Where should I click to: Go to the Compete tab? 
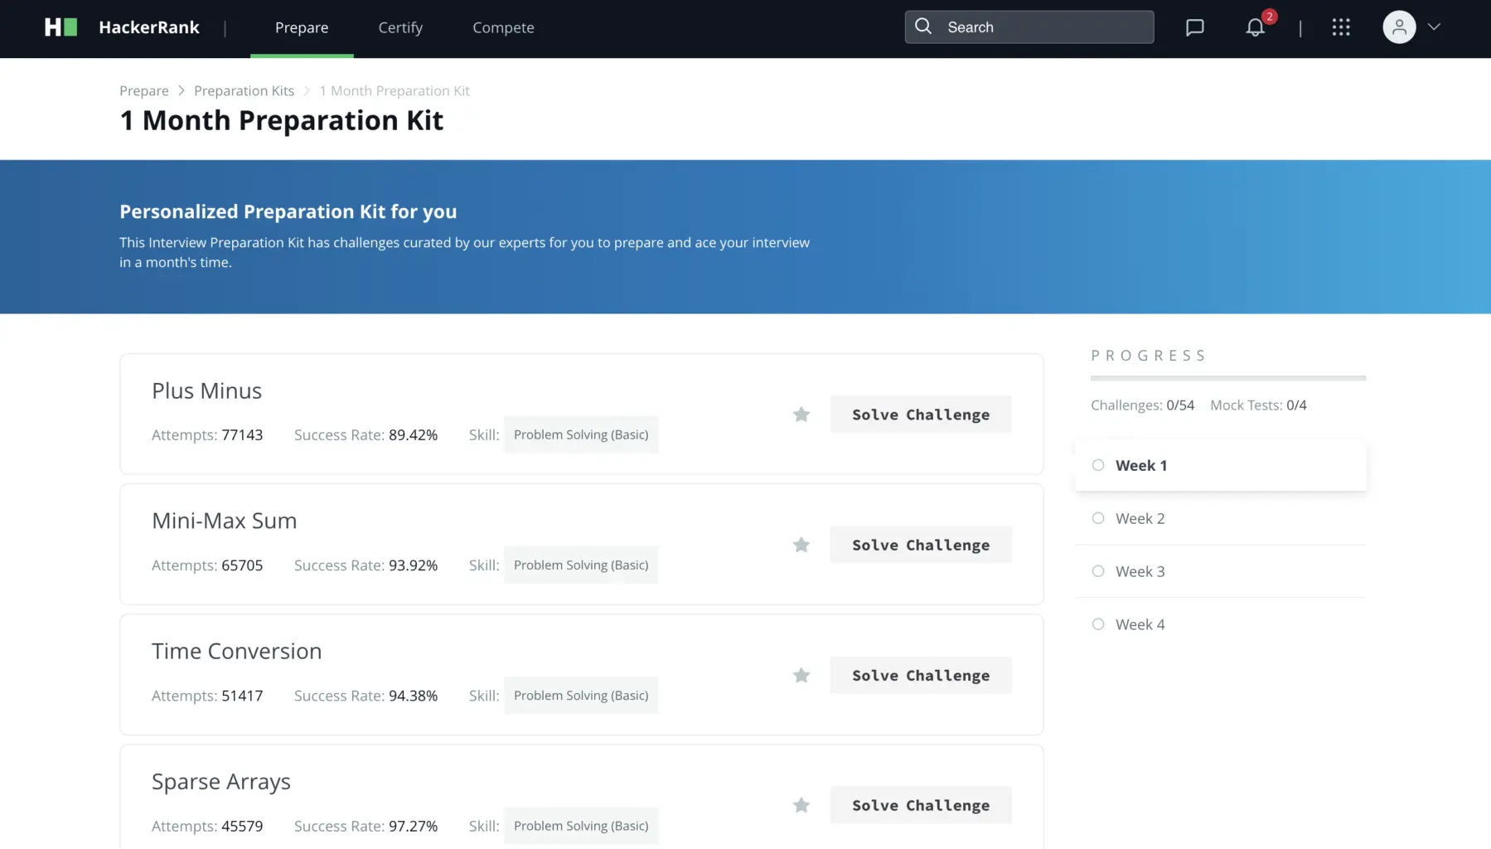click(503, 27)
